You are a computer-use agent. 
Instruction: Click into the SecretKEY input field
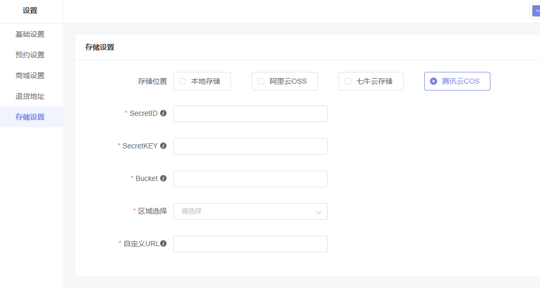click(250, 146)
